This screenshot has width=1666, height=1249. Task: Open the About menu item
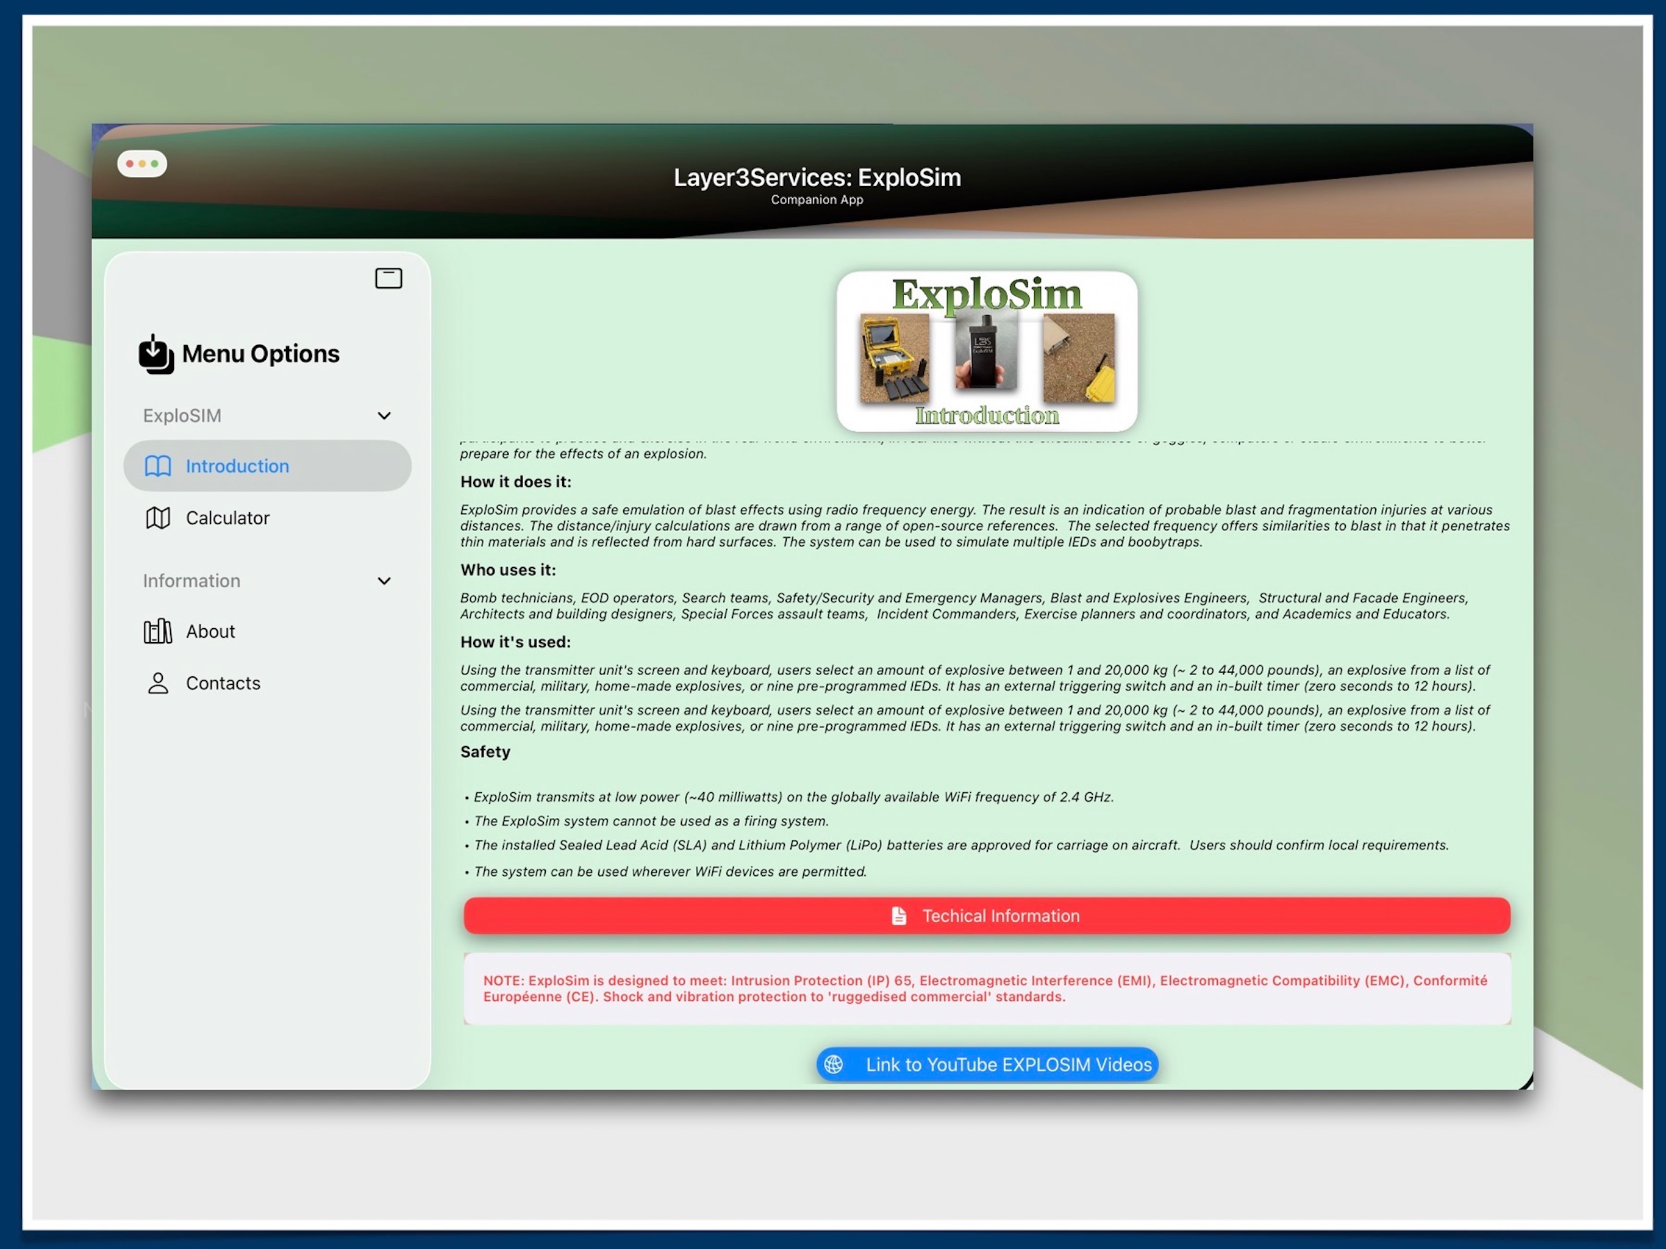[x=267, y=631]
